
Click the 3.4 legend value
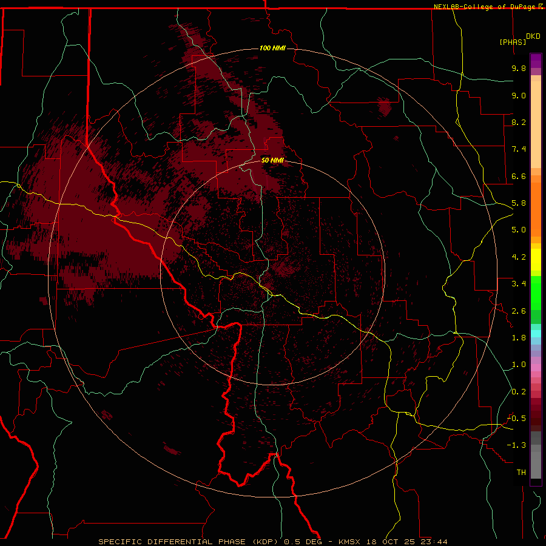point(519,284)
